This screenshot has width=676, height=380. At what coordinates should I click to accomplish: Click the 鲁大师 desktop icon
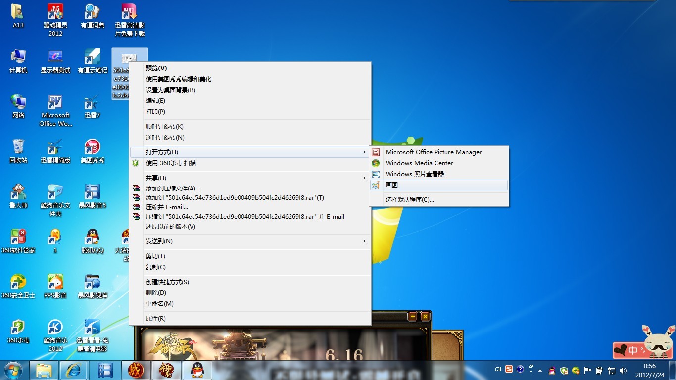tap(18, 196)
